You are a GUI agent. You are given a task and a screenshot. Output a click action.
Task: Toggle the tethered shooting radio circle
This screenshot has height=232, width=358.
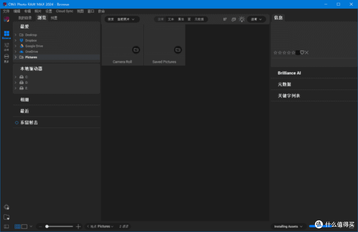pos(17,123)
